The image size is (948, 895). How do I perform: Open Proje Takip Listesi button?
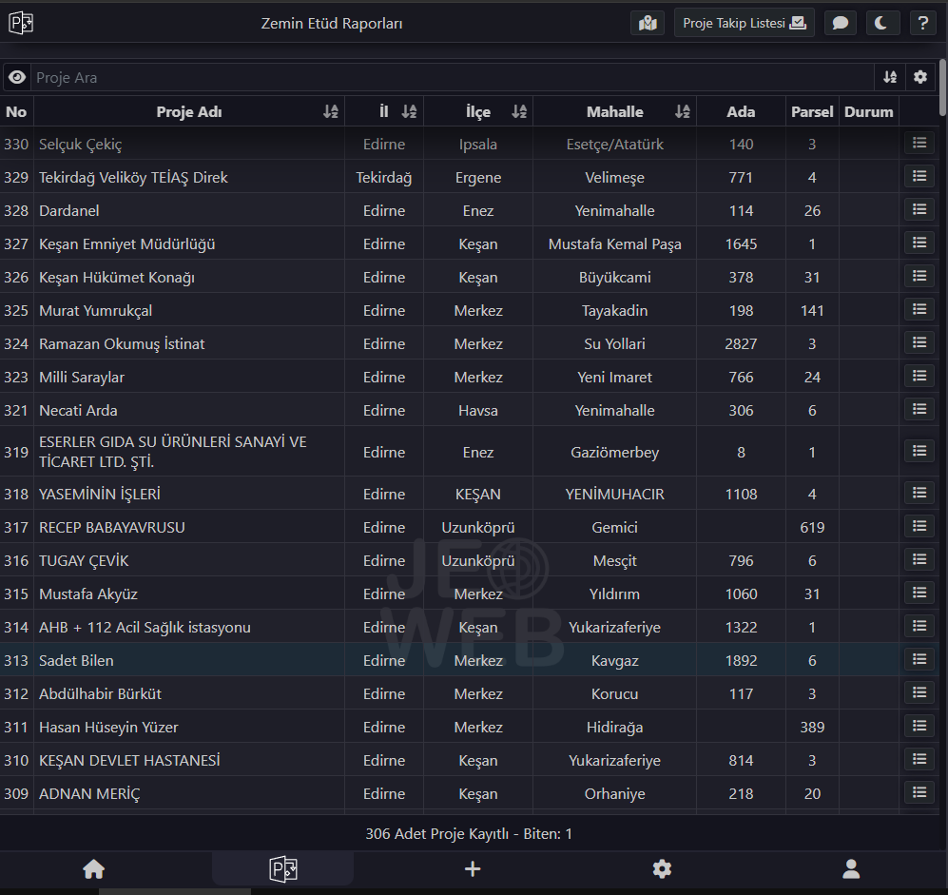point(744,23)
